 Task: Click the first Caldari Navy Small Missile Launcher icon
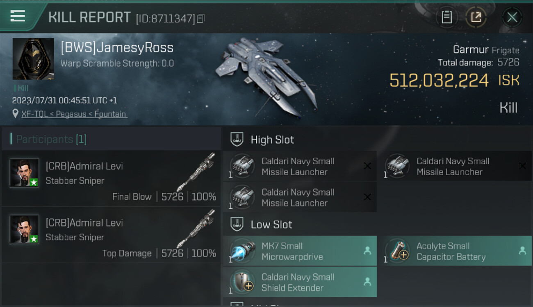point(243,166)
